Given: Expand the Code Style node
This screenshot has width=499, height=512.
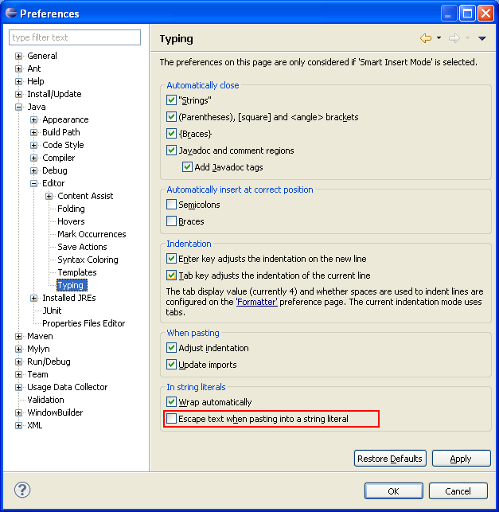Looking at the screenshot, I should tap(33, 145).
